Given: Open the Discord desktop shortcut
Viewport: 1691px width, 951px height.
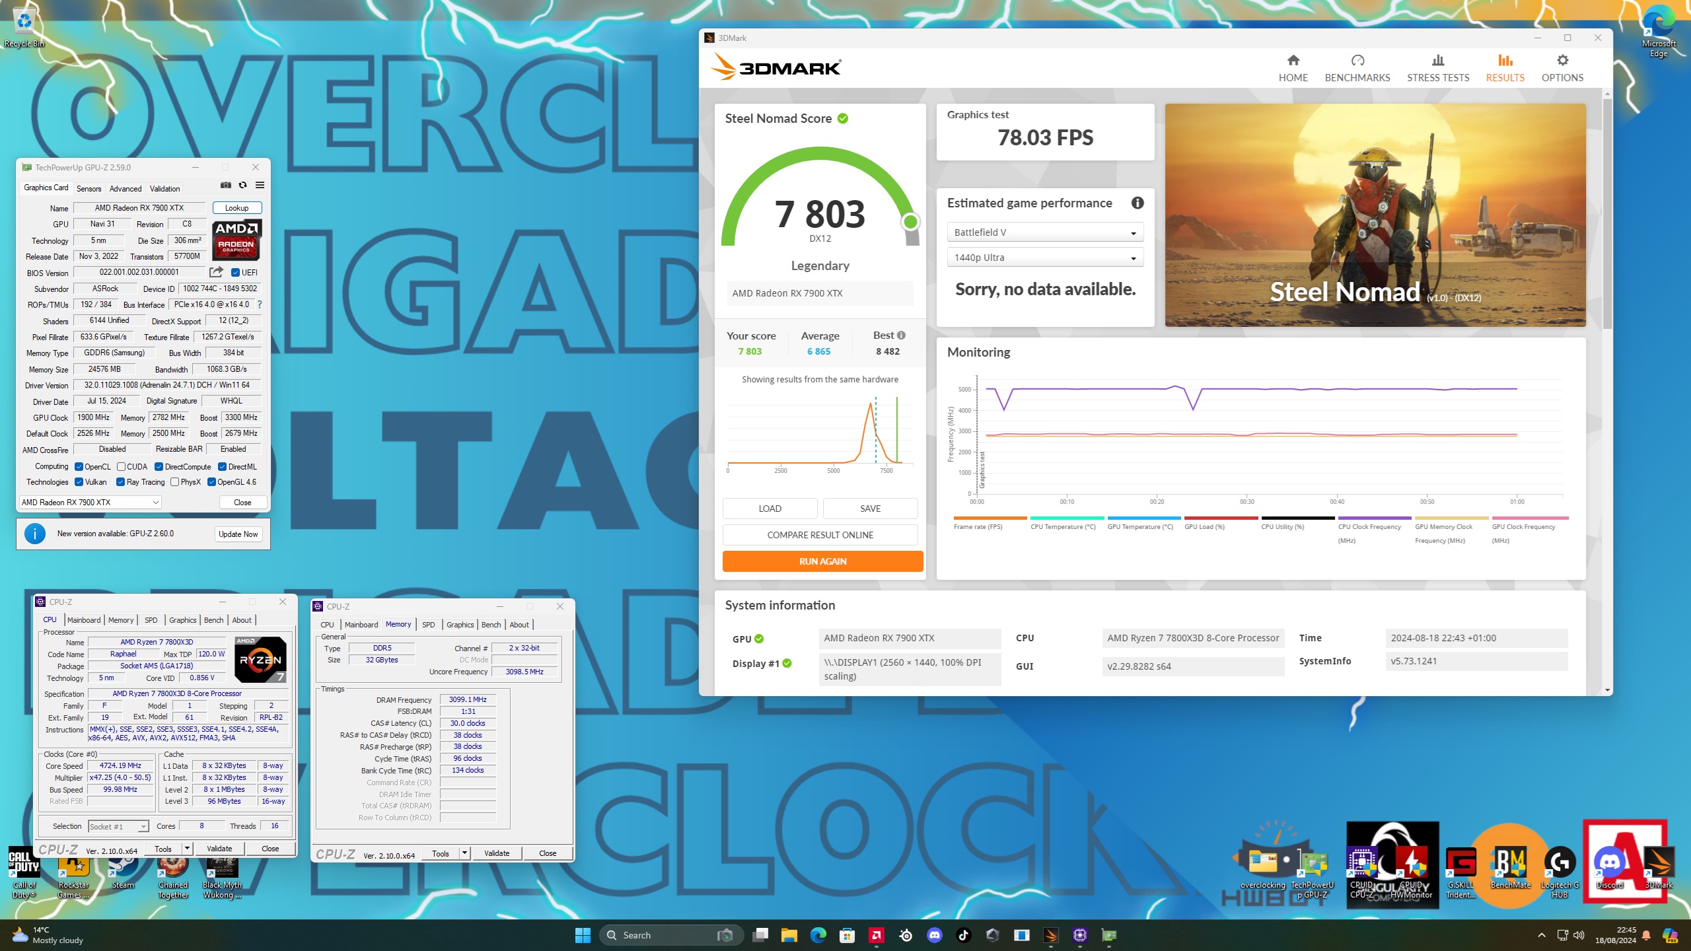Looking at the screenshot, I should [1610, 868].
